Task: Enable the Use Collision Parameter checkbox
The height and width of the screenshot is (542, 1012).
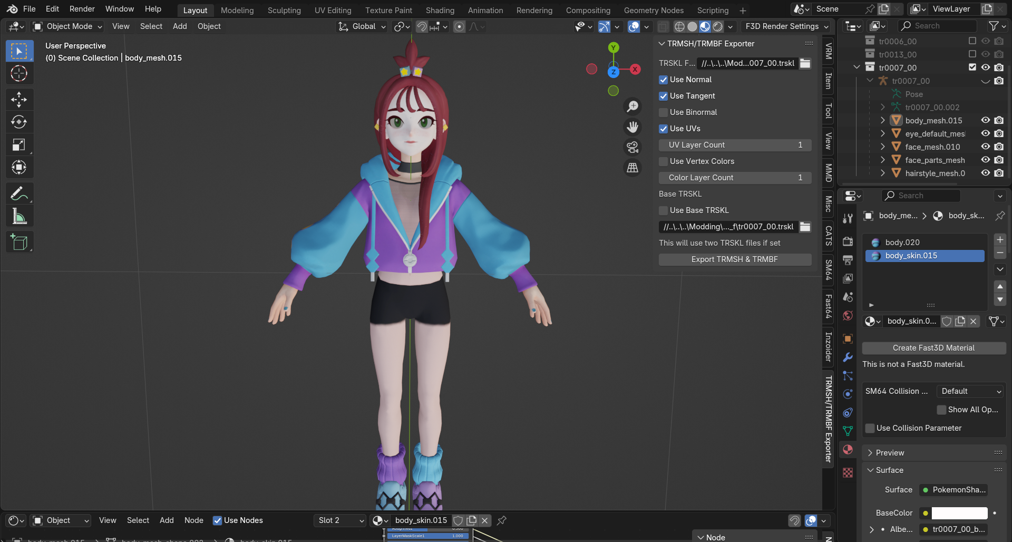Action: [x=870, y=428]
